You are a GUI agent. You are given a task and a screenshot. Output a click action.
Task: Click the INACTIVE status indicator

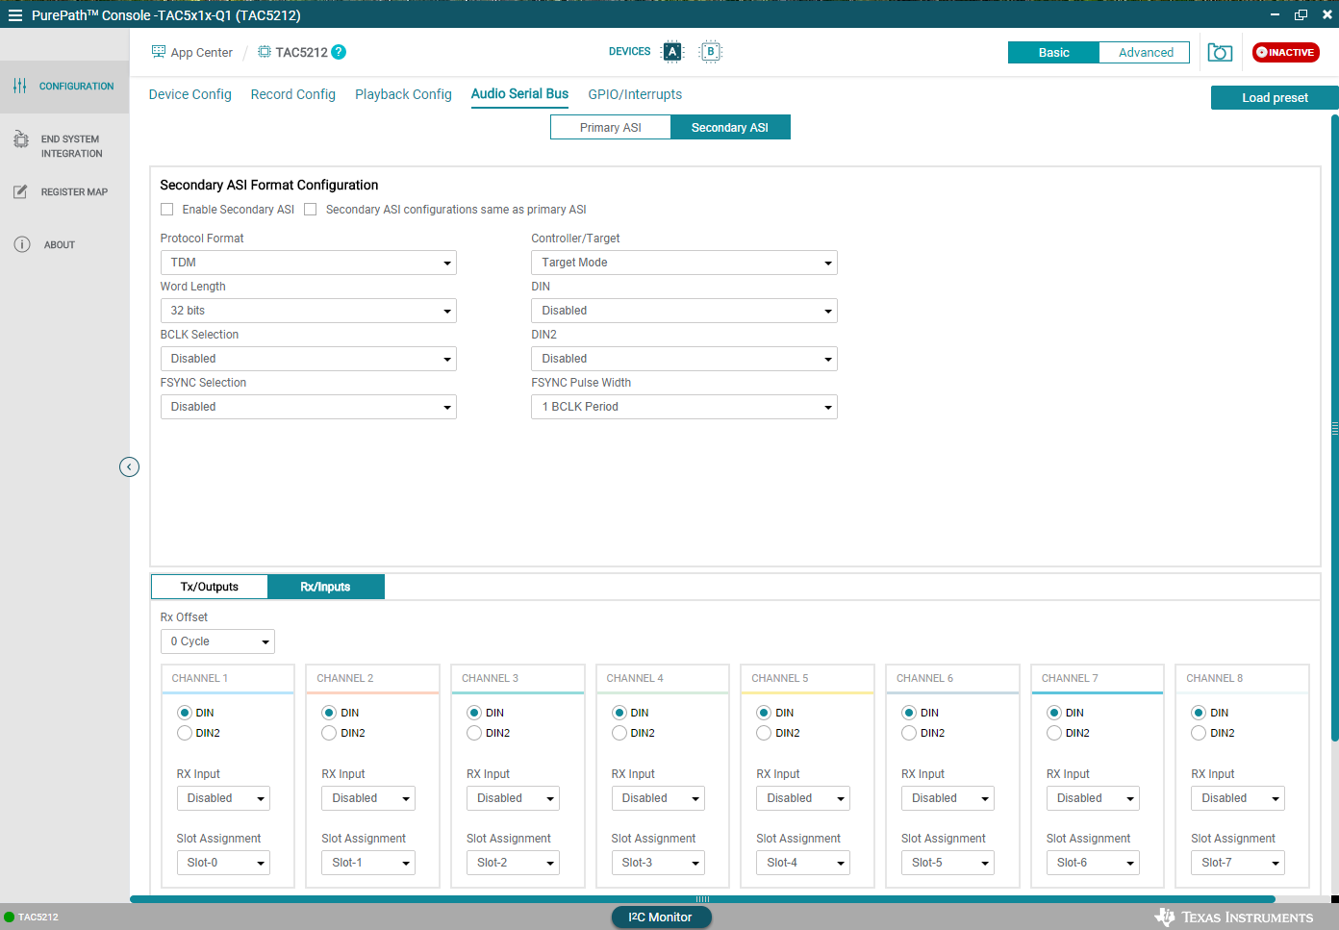tap(1285, 53)
